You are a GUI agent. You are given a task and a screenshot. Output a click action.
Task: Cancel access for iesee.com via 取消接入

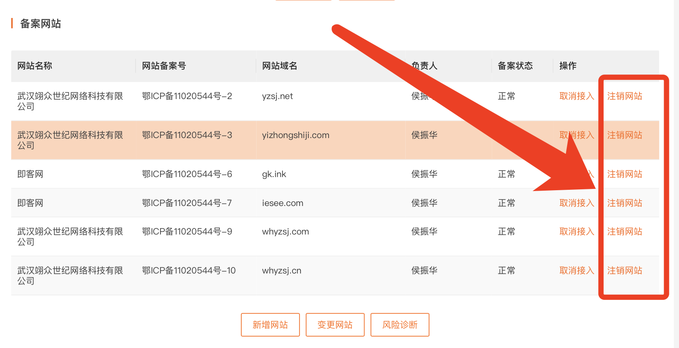[576, 203]
